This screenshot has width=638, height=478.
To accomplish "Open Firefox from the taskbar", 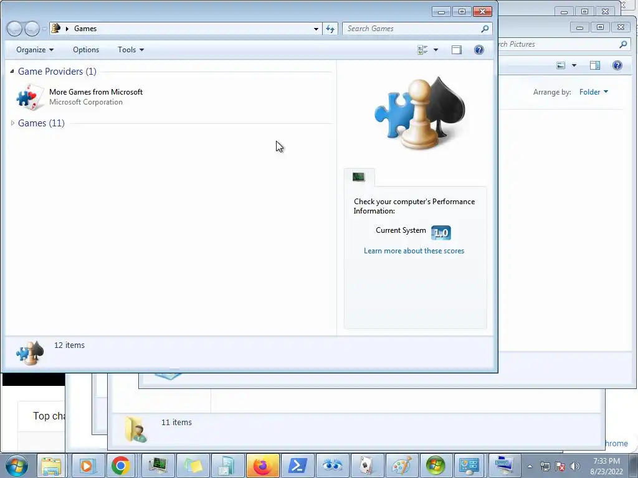I will coord(262,466).
